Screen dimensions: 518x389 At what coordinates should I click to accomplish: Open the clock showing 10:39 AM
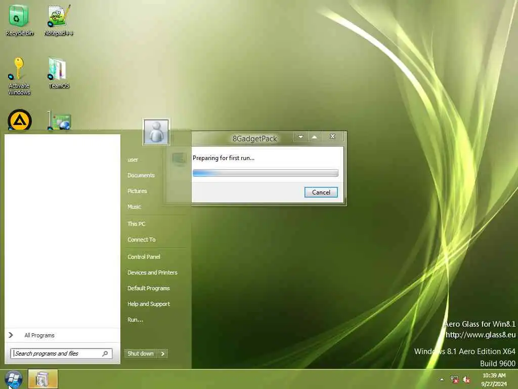click(494, 379)
